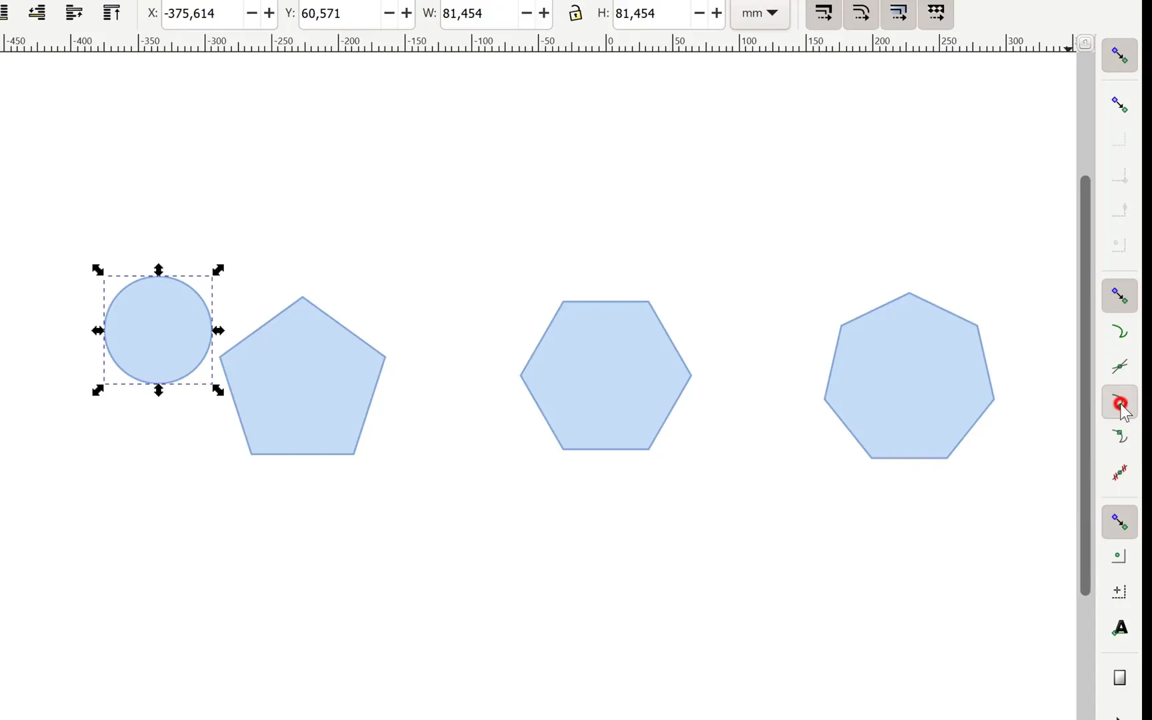Click the snap to path intersections icon
The width and height of the screenshot is (1152, 720).
[x=1119, y=366]
